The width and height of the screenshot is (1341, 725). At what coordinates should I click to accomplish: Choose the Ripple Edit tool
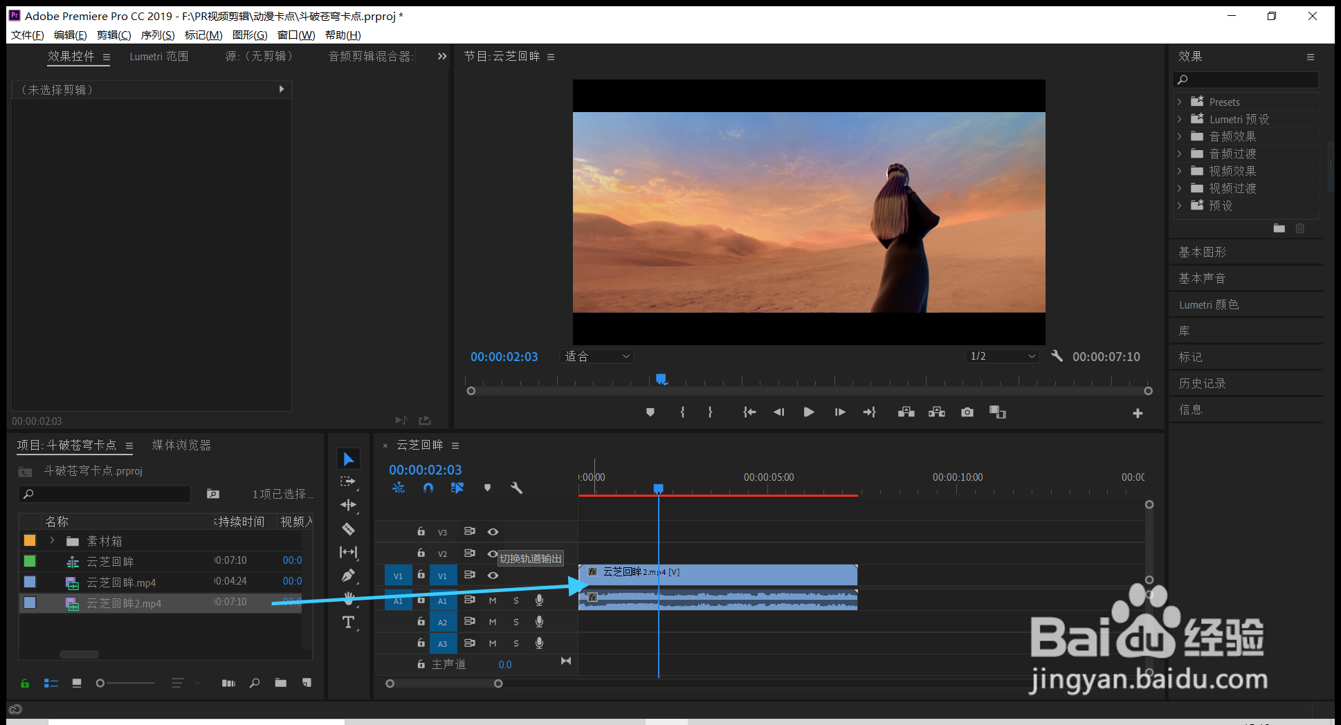[x=348, y=505]
